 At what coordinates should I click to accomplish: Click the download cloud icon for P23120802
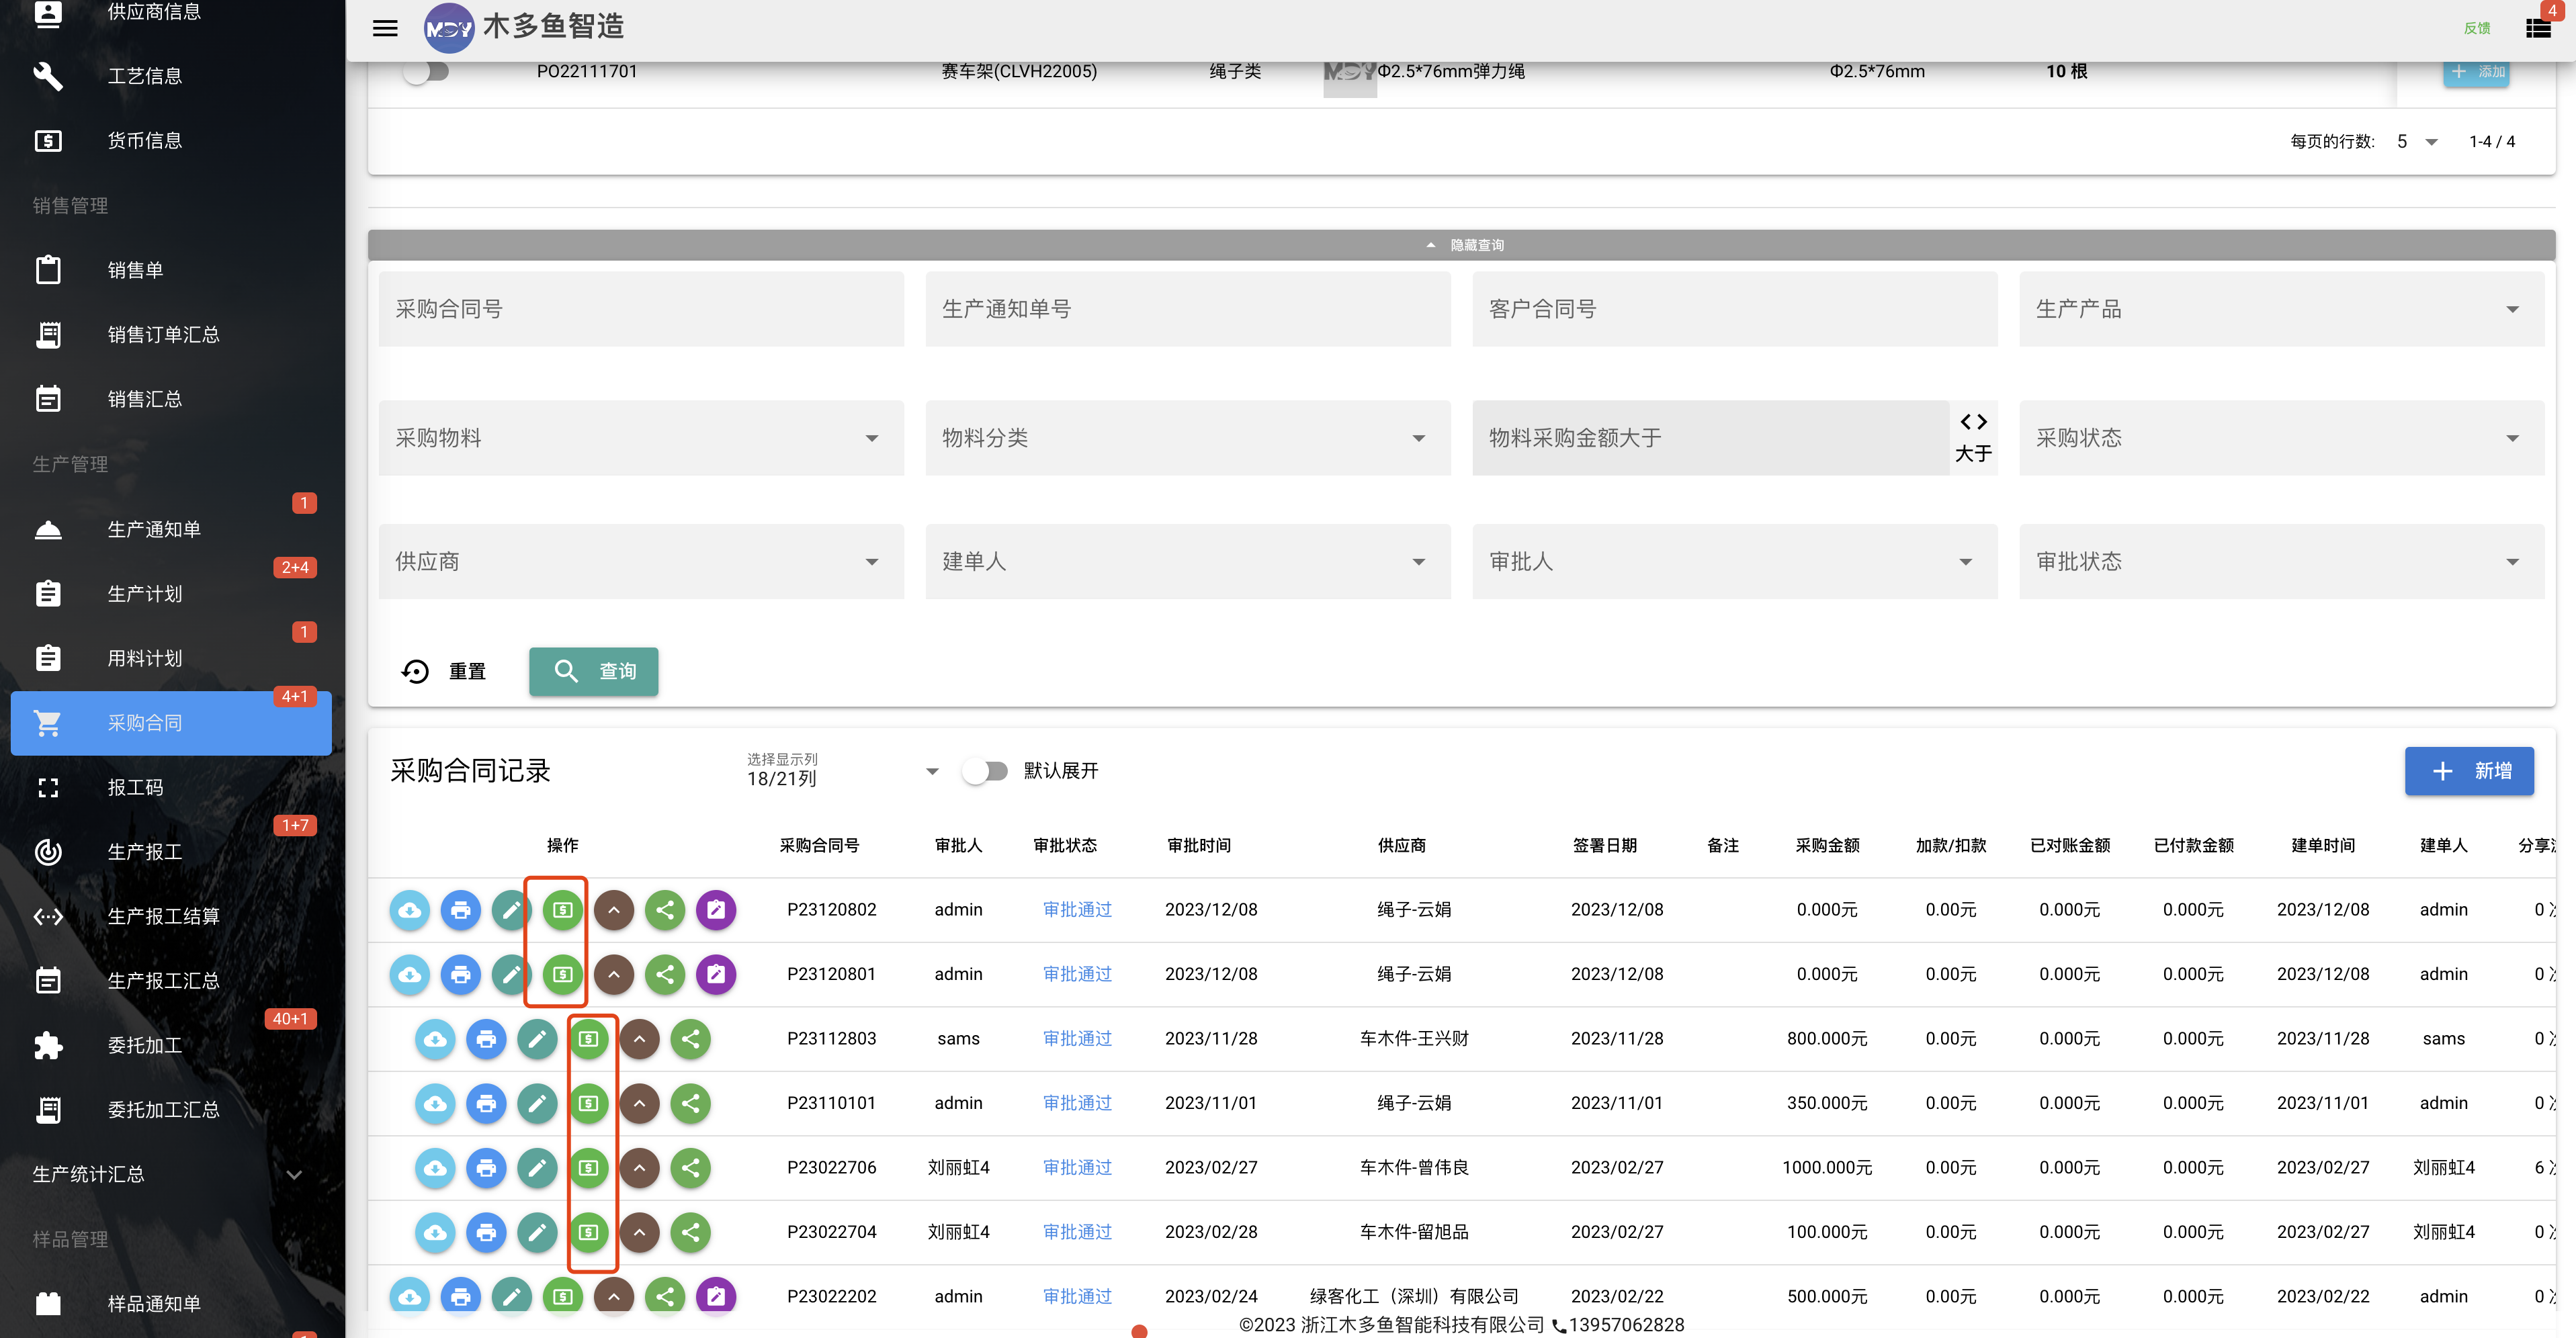(410, 910)
